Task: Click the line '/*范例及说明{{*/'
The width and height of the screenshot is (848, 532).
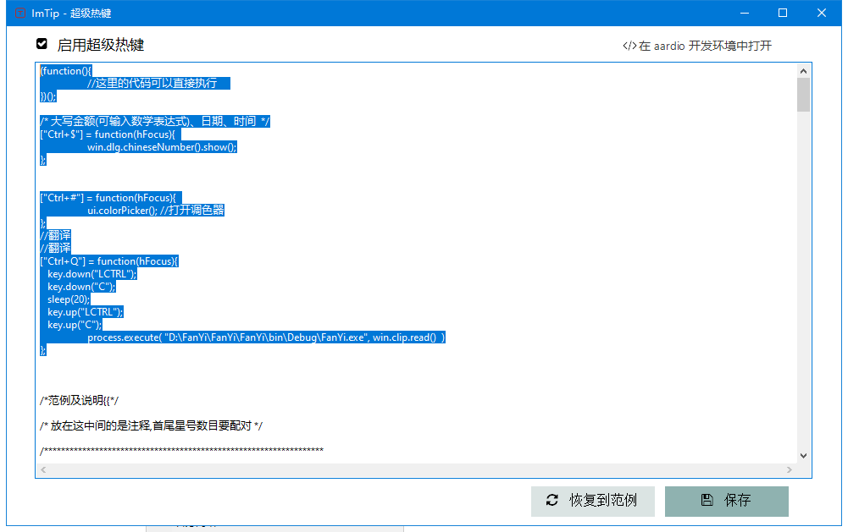Action: pos(79,400)
